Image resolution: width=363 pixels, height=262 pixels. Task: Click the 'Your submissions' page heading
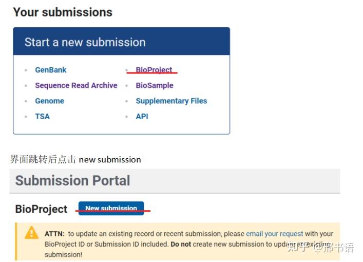(63, 12)
